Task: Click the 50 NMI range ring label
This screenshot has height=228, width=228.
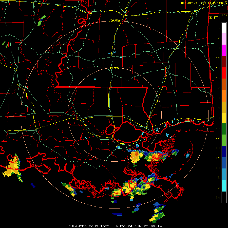Action: point(115,68)
